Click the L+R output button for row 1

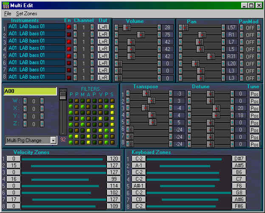103,27
